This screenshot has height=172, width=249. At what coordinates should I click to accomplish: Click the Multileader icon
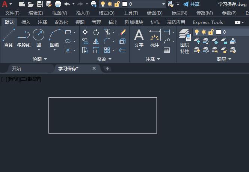coord(167,41)
